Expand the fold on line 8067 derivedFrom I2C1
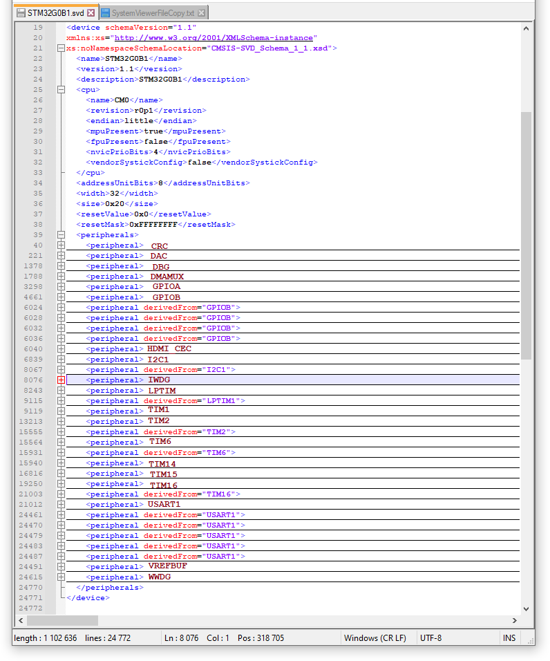Viewport: 550px width, 661px height. pyautogui.click(x=61, y=370)
